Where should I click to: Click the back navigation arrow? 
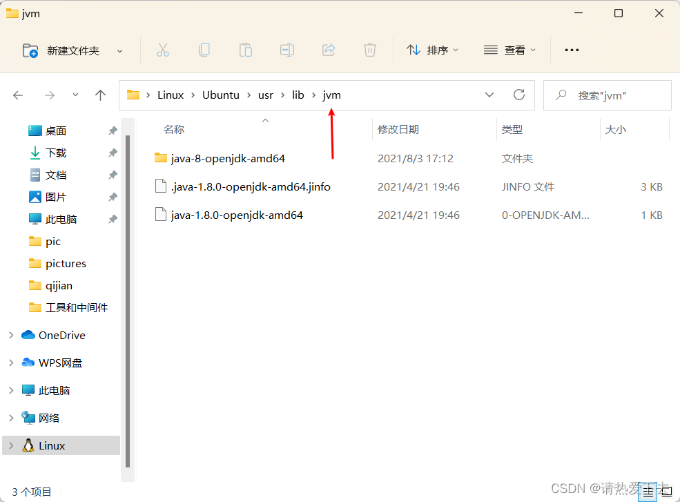[x=18, y=95]
